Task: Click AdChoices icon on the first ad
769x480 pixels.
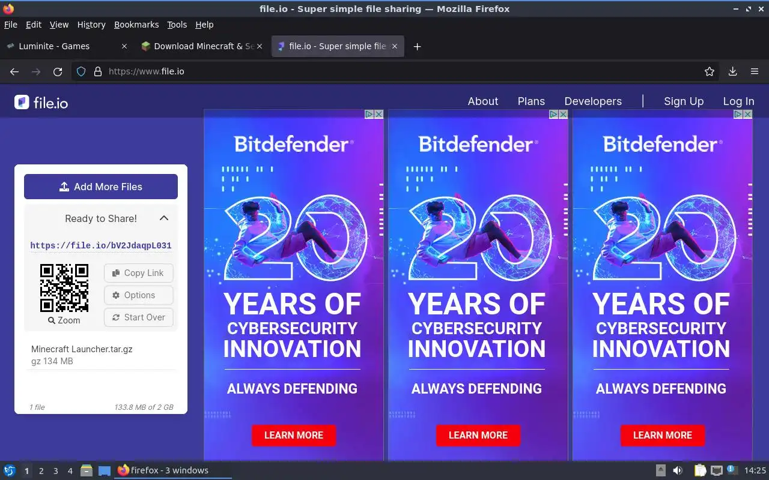Action: 370,114
